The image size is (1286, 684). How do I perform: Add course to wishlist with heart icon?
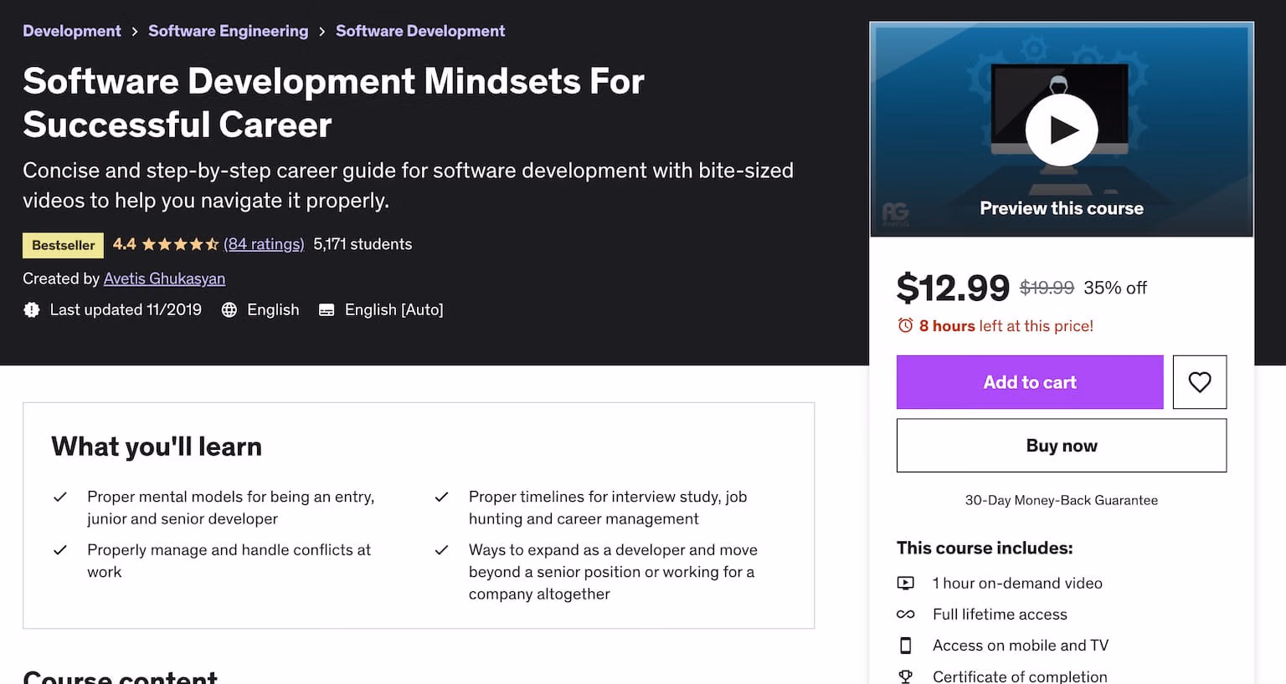1199,382
